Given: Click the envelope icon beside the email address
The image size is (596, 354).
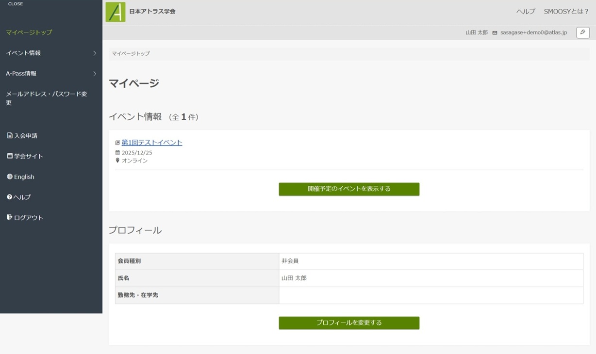Looking at the screenshot, I should coord(495,33).
